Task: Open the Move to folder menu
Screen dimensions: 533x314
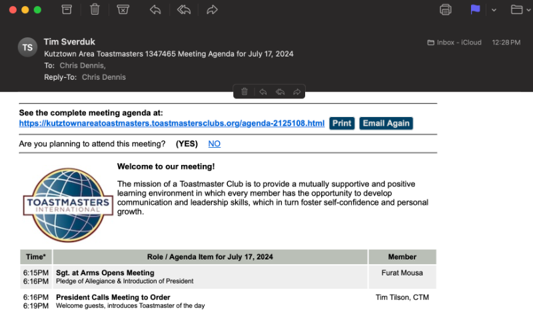Action: coord(516,9)
